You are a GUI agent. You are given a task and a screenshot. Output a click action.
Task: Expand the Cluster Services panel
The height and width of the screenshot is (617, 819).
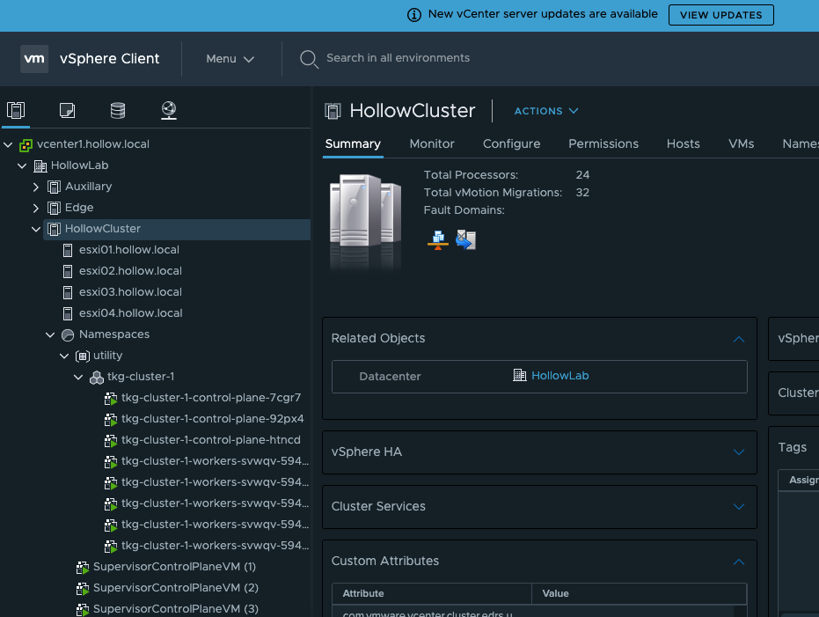(x=738, y=507)
